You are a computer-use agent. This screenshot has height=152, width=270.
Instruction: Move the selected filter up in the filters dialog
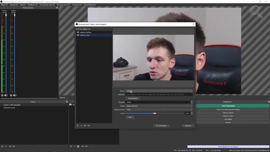[85, 126]
